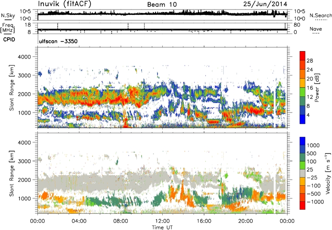Click the '28' power colorbar value
The image size is (332, 230).
[x=310, y=61]
